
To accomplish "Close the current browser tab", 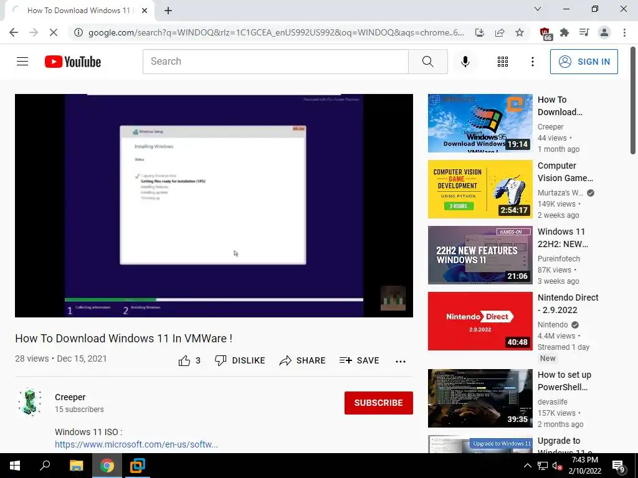I will point(145,11).
